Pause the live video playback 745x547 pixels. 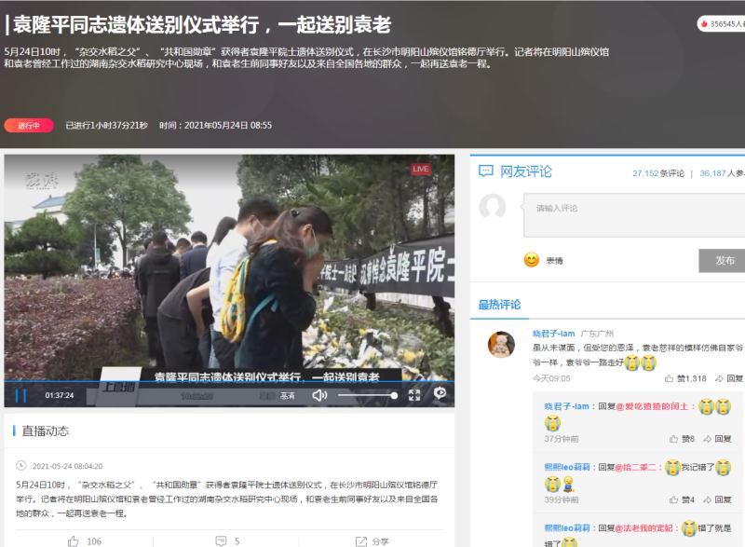coord(19,396)
